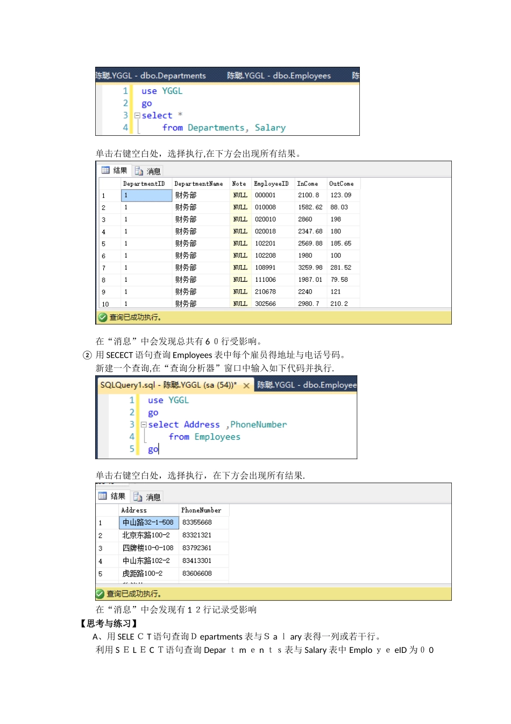The width and height of the screenshot is (511, 724).
Task: Select the address cell '四牌楼10-0-108'
Action: (x=148, y=548)
